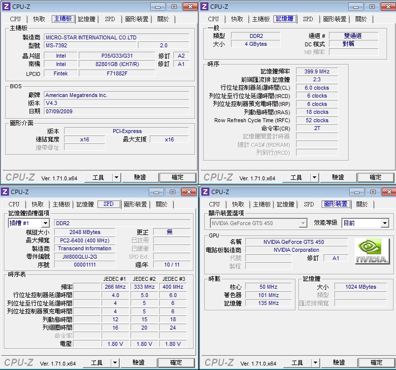Screen dimensions: 396x370
Task: Click part number JM800QLU-2G
Action: [x=85, y=257]
